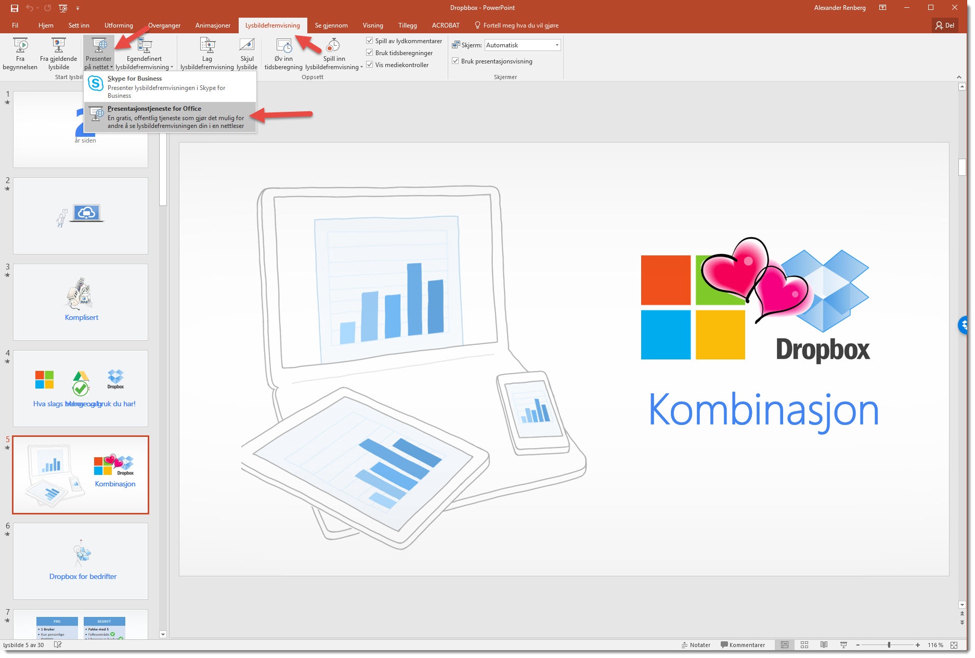
Task: Toggle Bruk presentasjonsvisning checkbox
Action: (456, 61)
